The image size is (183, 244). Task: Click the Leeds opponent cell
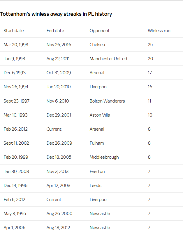[x=96, y=186]
